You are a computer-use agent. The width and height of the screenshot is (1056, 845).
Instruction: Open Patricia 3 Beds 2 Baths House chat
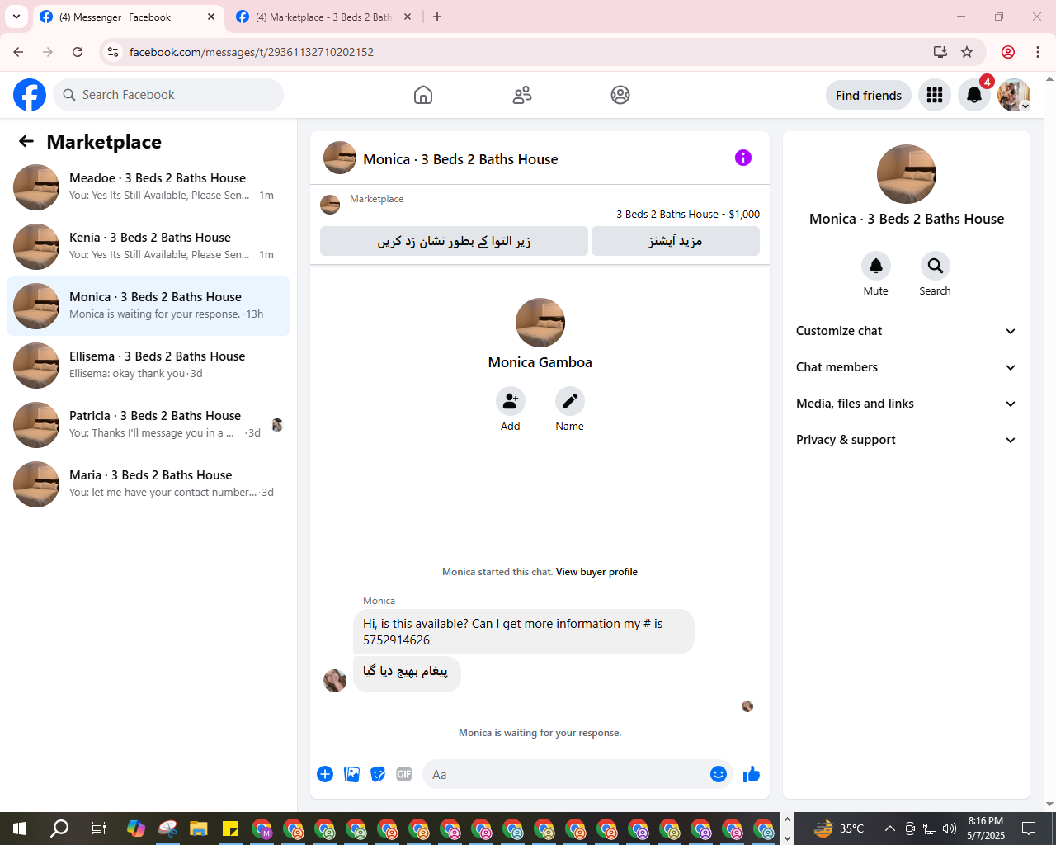[148, 425]
